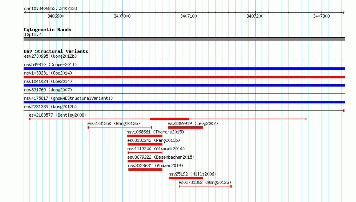Click the nsv3328631 (Audano2019) red bar

[x=145, y=170]
